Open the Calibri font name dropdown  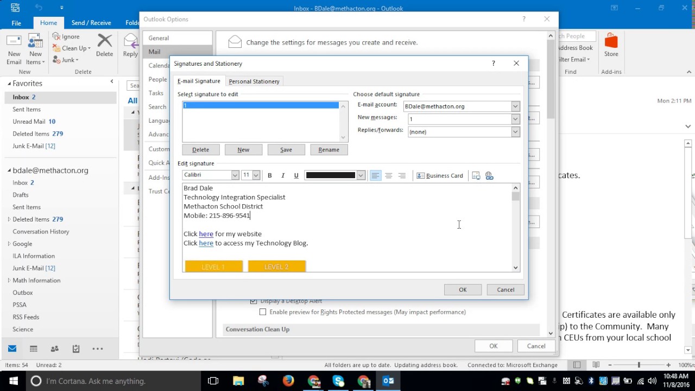[235, 175]
